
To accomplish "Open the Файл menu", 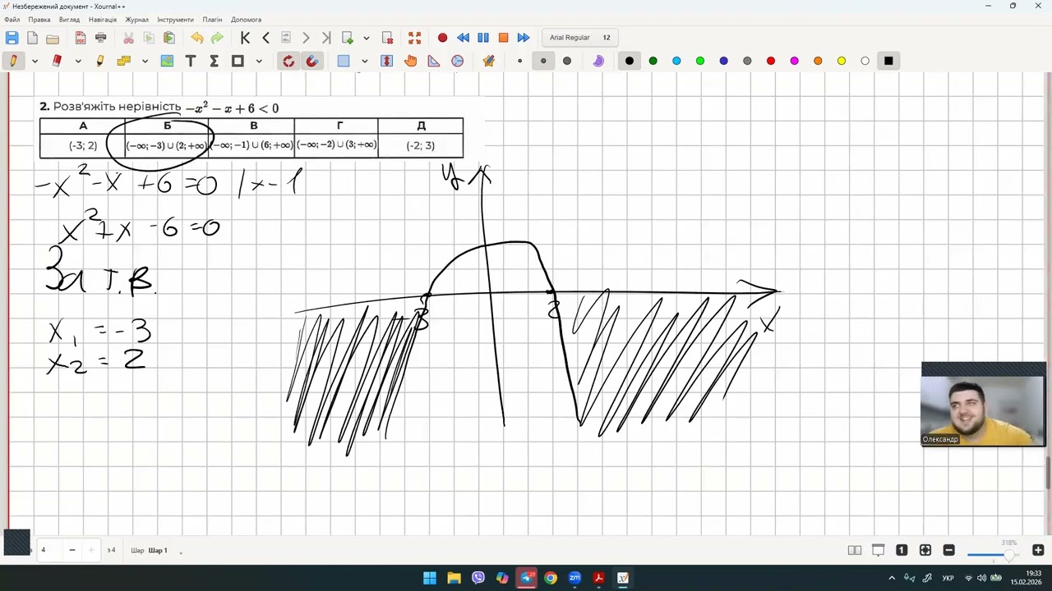I will (12, 20).
